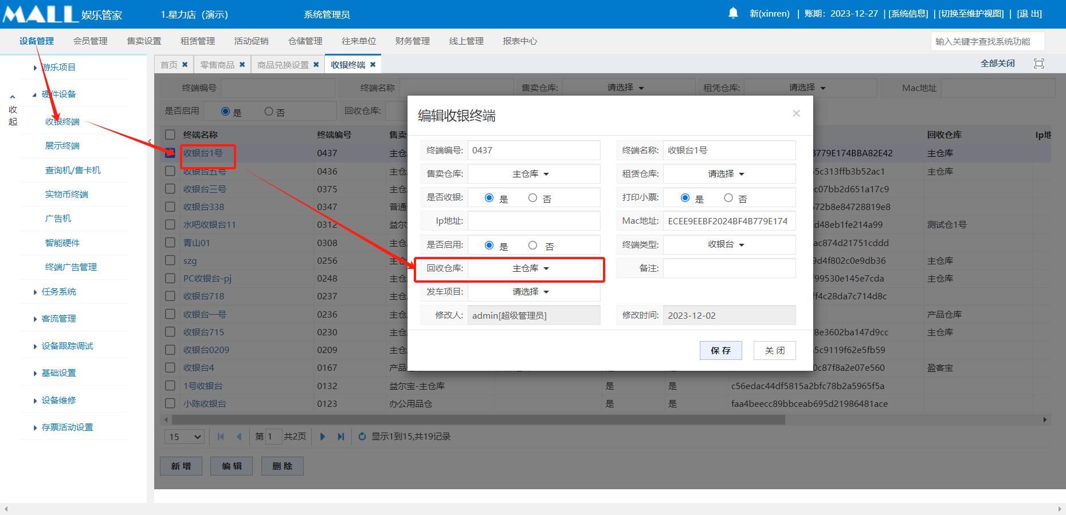Click the 删除 button
The width and height of the screenshot is (1066, 515).
[x=283, y=466]
